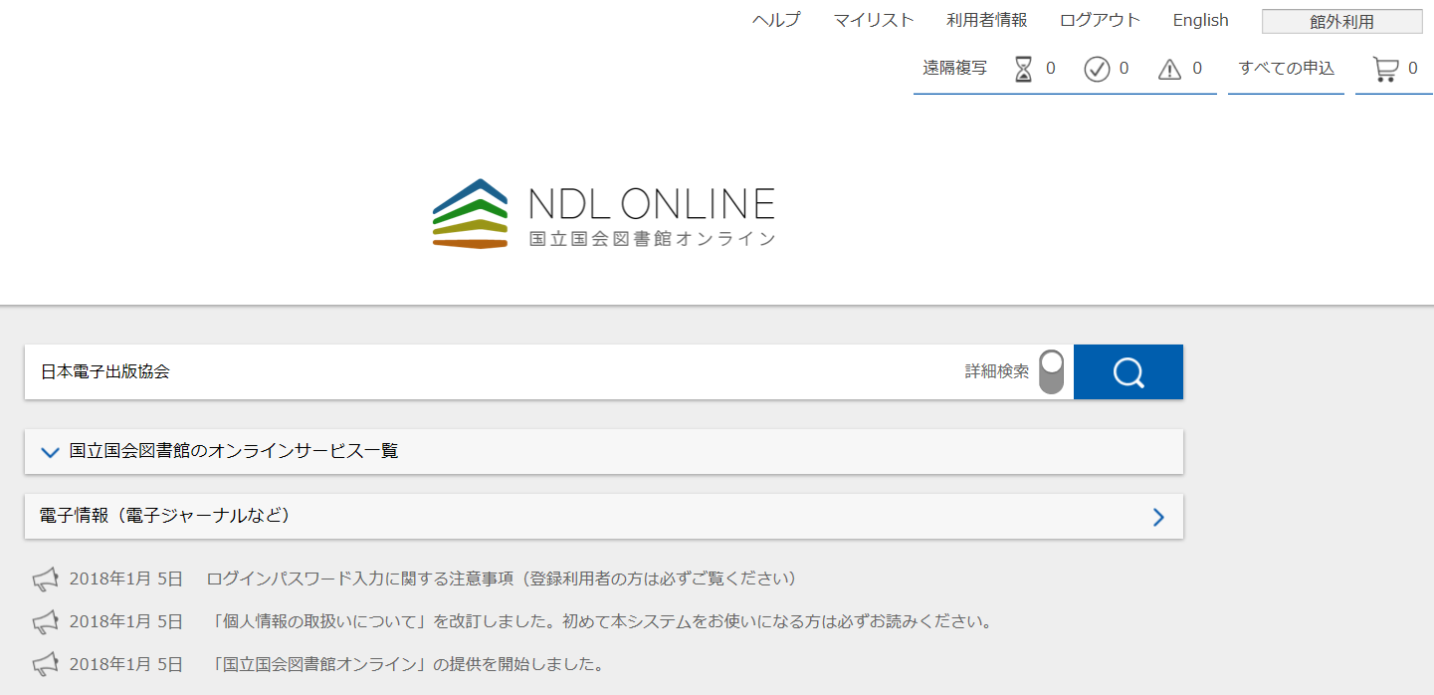The image size is (1434, 695).
Task: Open マイリスト in the top menu
Action: (873, 20)
